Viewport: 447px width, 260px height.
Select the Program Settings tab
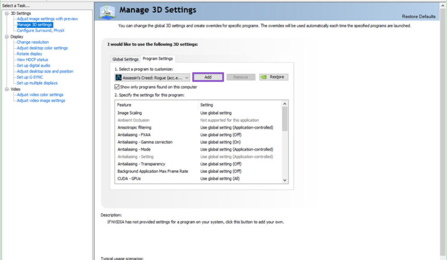coord(158,58)
